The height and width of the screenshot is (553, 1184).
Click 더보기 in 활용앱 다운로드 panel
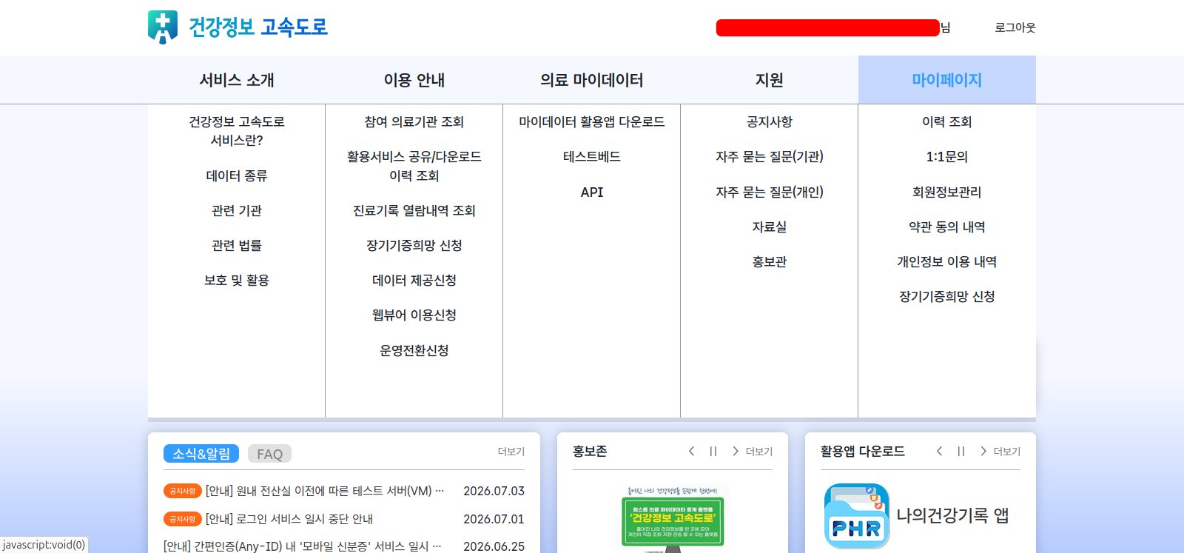pos(1006,452)
